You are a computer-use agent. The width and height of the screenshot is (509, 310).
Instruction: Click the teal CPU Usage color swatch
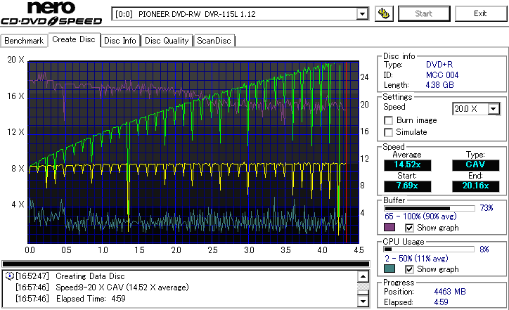pos(389,269)
